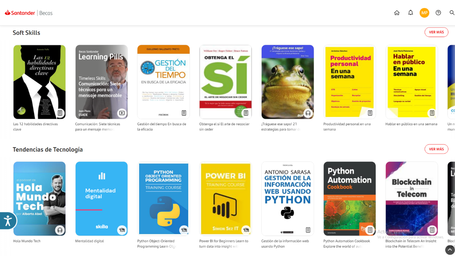This screenshot has width=455, height=258.
Task: Click document icon on Las 12 habilidades cover
Action: coord(60,113)
